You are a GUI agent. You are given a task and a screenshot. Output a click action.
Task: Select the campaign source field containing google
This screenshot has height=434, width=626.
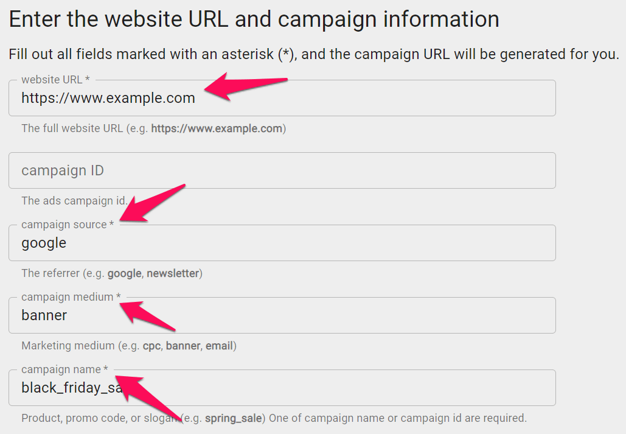(x=282, y=243)
